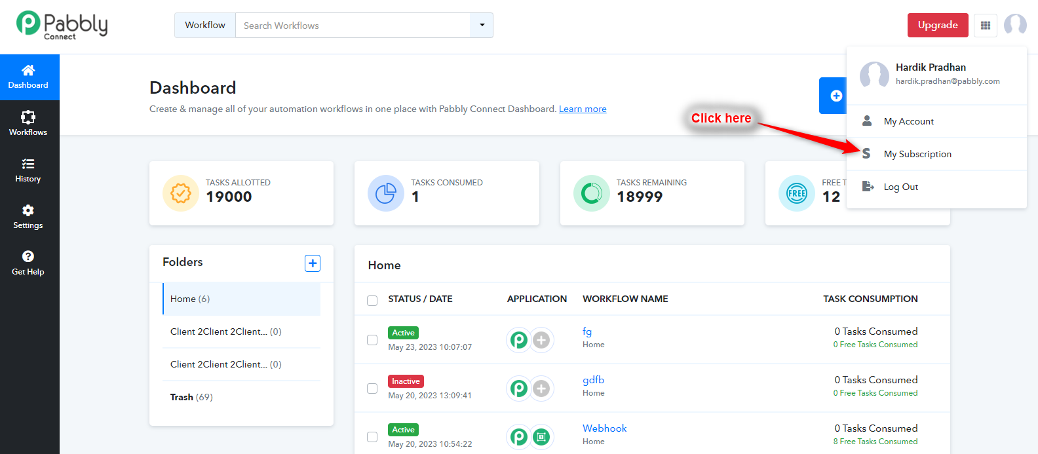Click the WORKFLOW NAME column header
This screenshot has height=454, width=1038.
625,299
